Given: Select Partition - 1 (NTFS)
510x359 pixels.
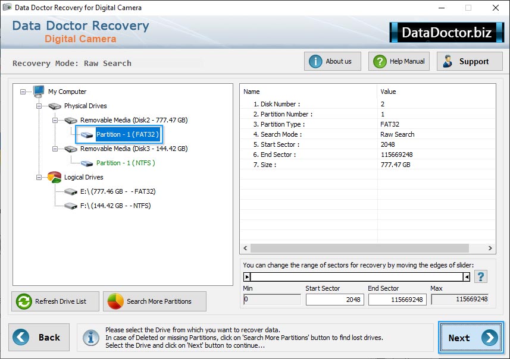Looking at the screenshot, I should (126, 163).
